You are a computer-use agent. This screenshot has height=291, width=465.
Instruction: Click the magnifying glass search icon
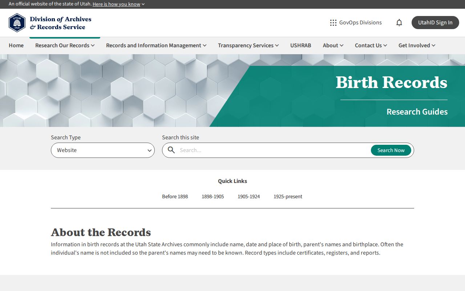[x=171, y=150]
